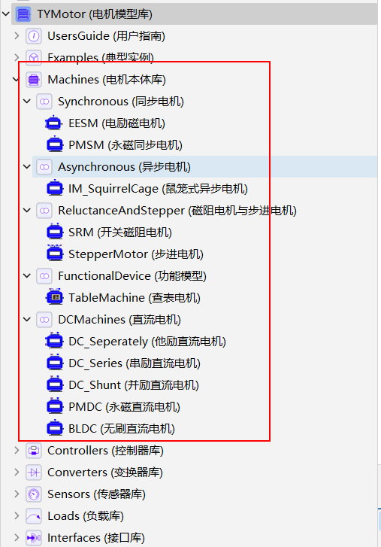This screenshot has height=547, width=381.
Task: Select the DC_Series tree item
Action: (x=124, y=363)
